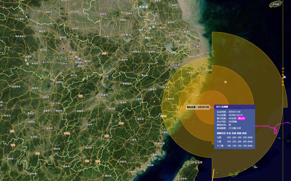The width and height of the screenshot is (291, 181).
Task: Click the 上海市 city label
Action: tap(197, 46)
